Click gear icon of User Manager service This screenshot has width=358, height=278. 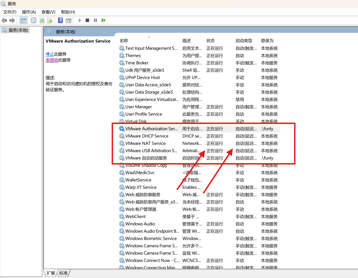tap(122, 107)
